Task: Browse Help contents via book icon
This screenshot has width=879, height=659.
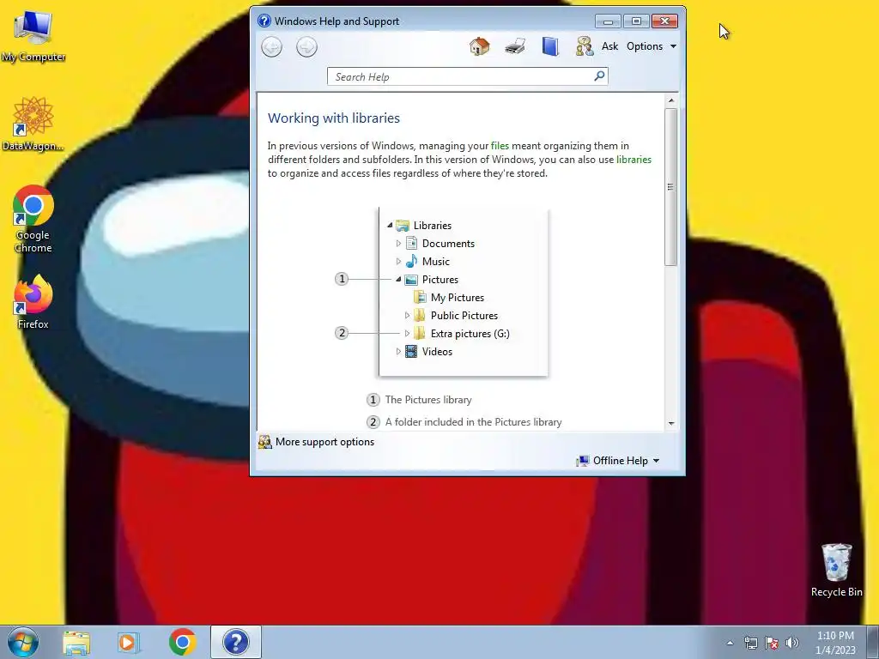Action: tap(550, 46)
